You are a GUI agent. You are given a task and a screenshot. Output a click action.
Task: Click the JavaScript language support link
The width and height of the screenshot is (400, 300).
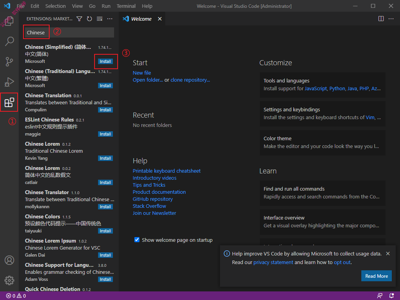pos(316,89)
